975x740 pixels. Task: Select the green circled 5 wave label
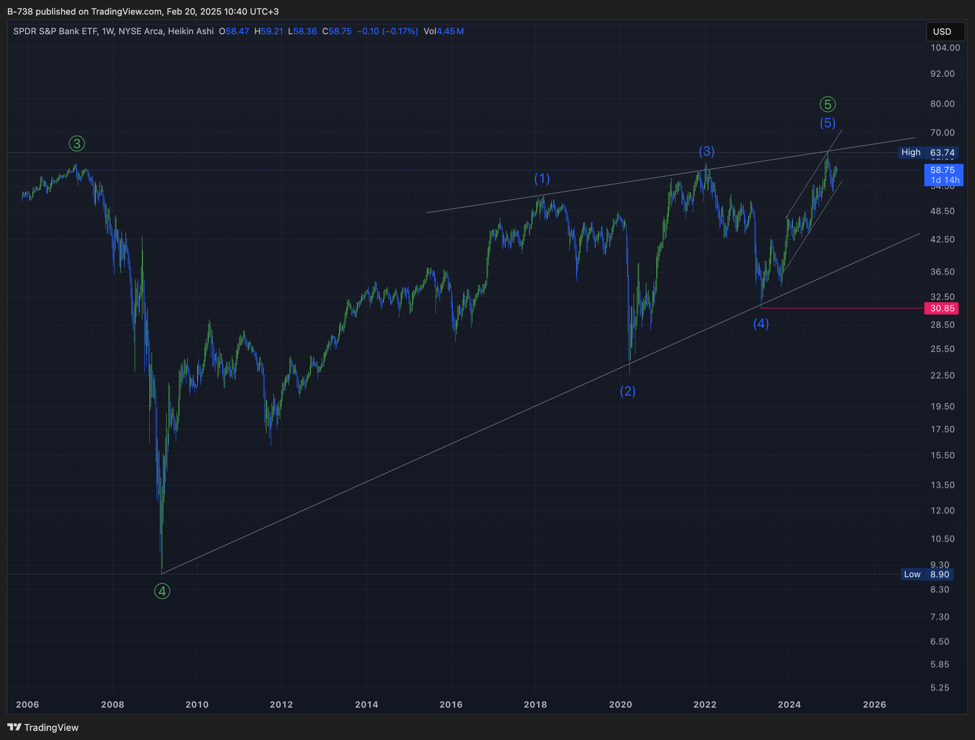[x=828, y=104]
